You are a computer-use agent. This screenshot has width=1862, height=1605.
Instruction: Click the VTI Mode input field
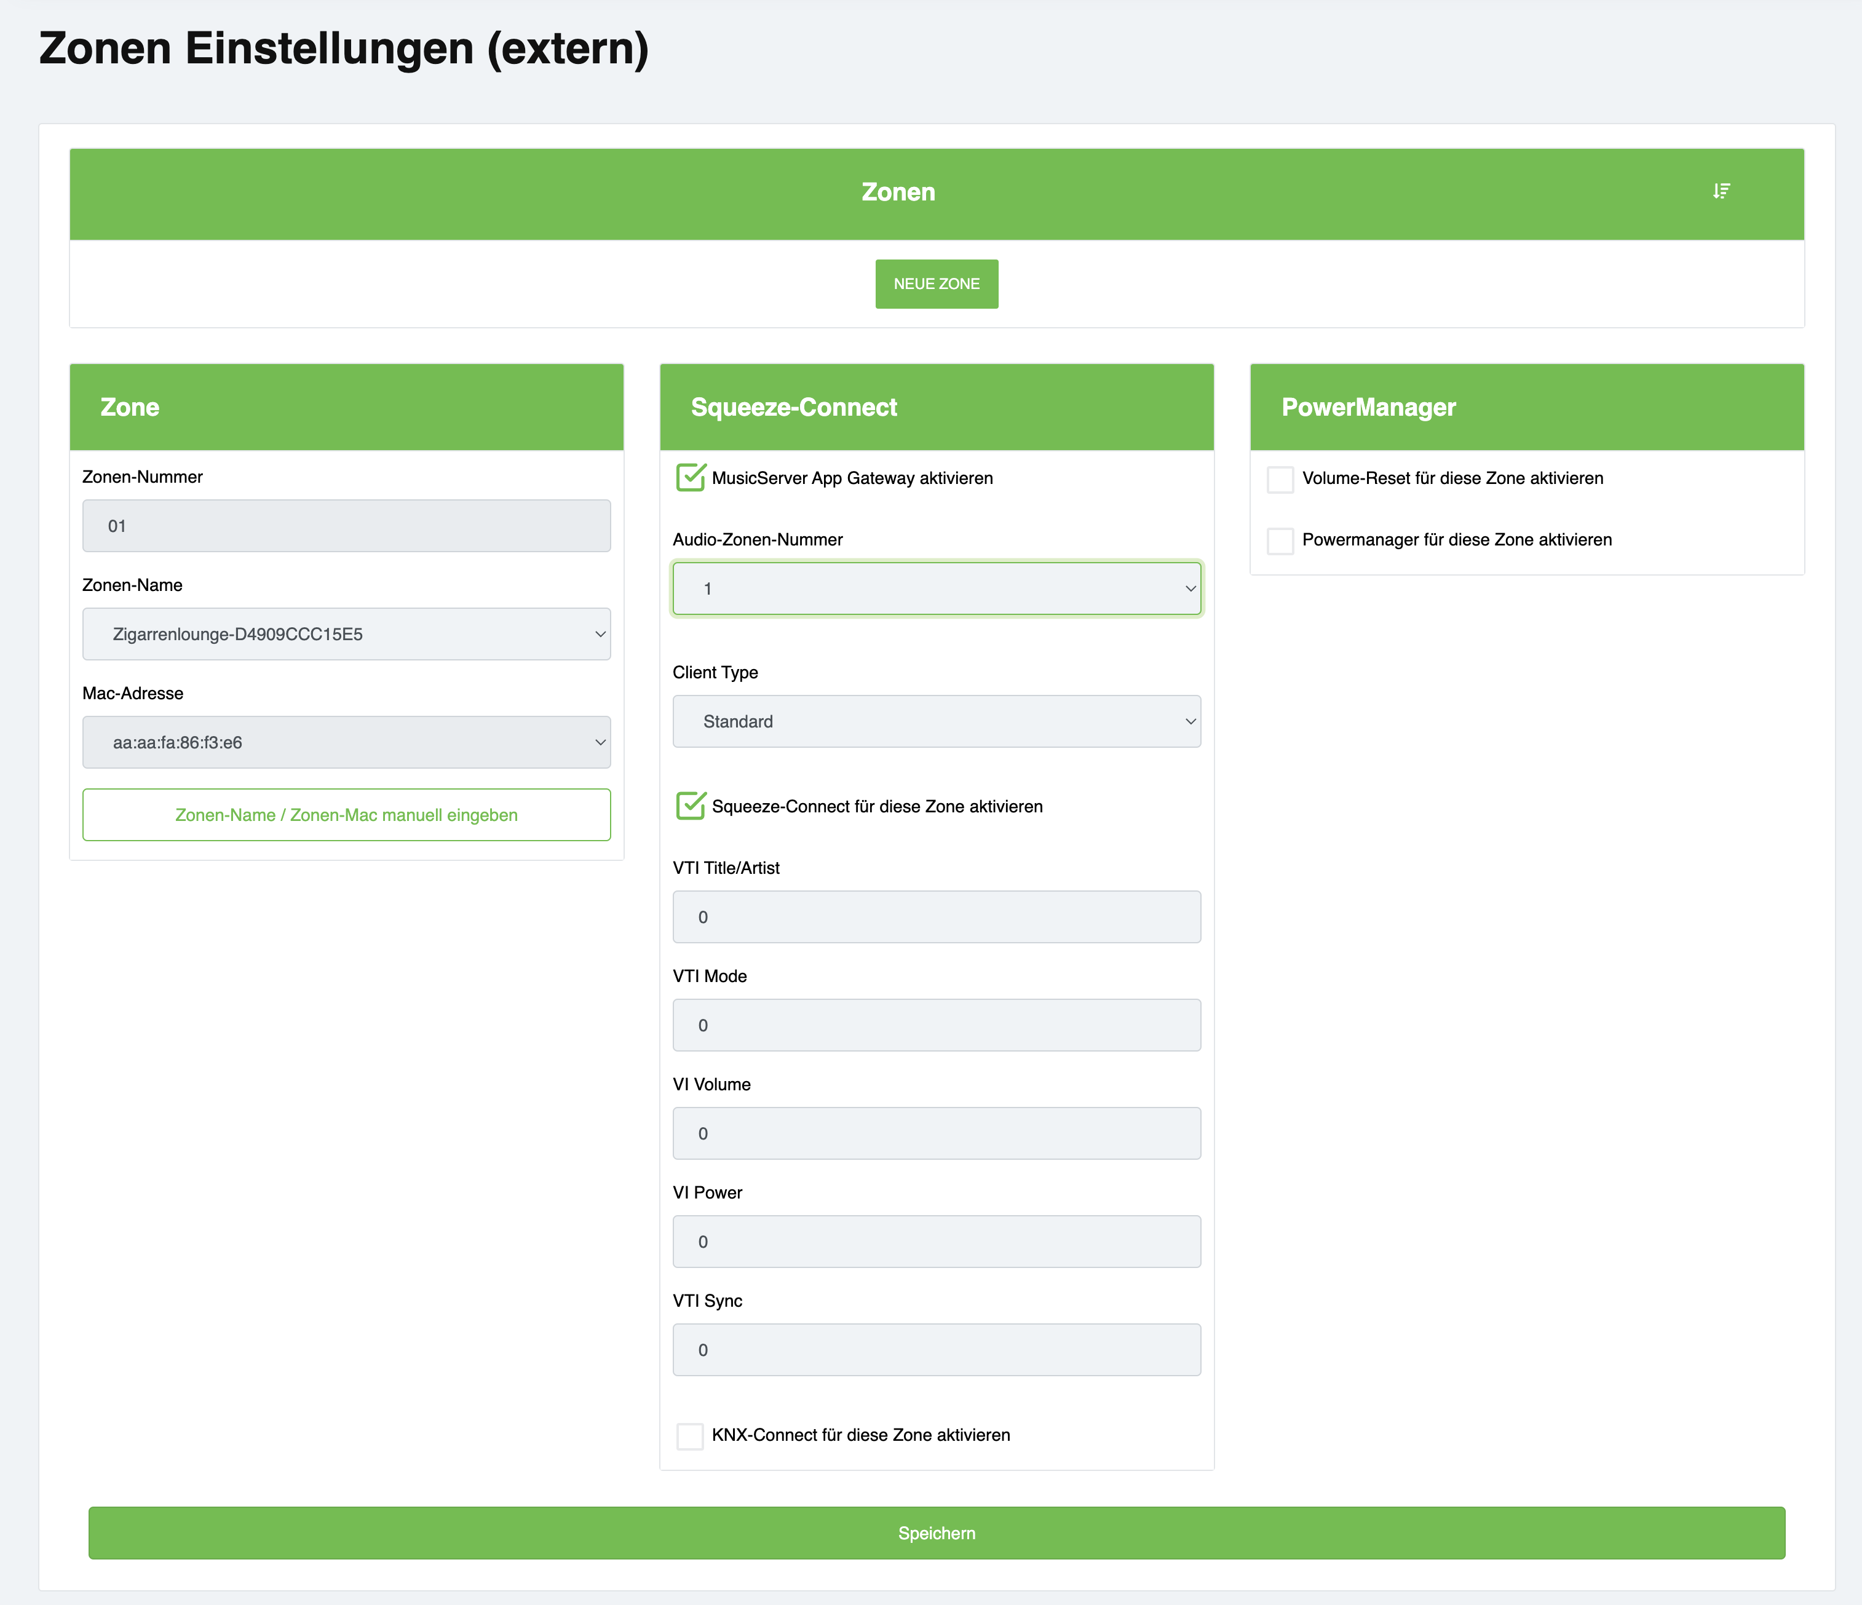click(x=935, y=1025)
